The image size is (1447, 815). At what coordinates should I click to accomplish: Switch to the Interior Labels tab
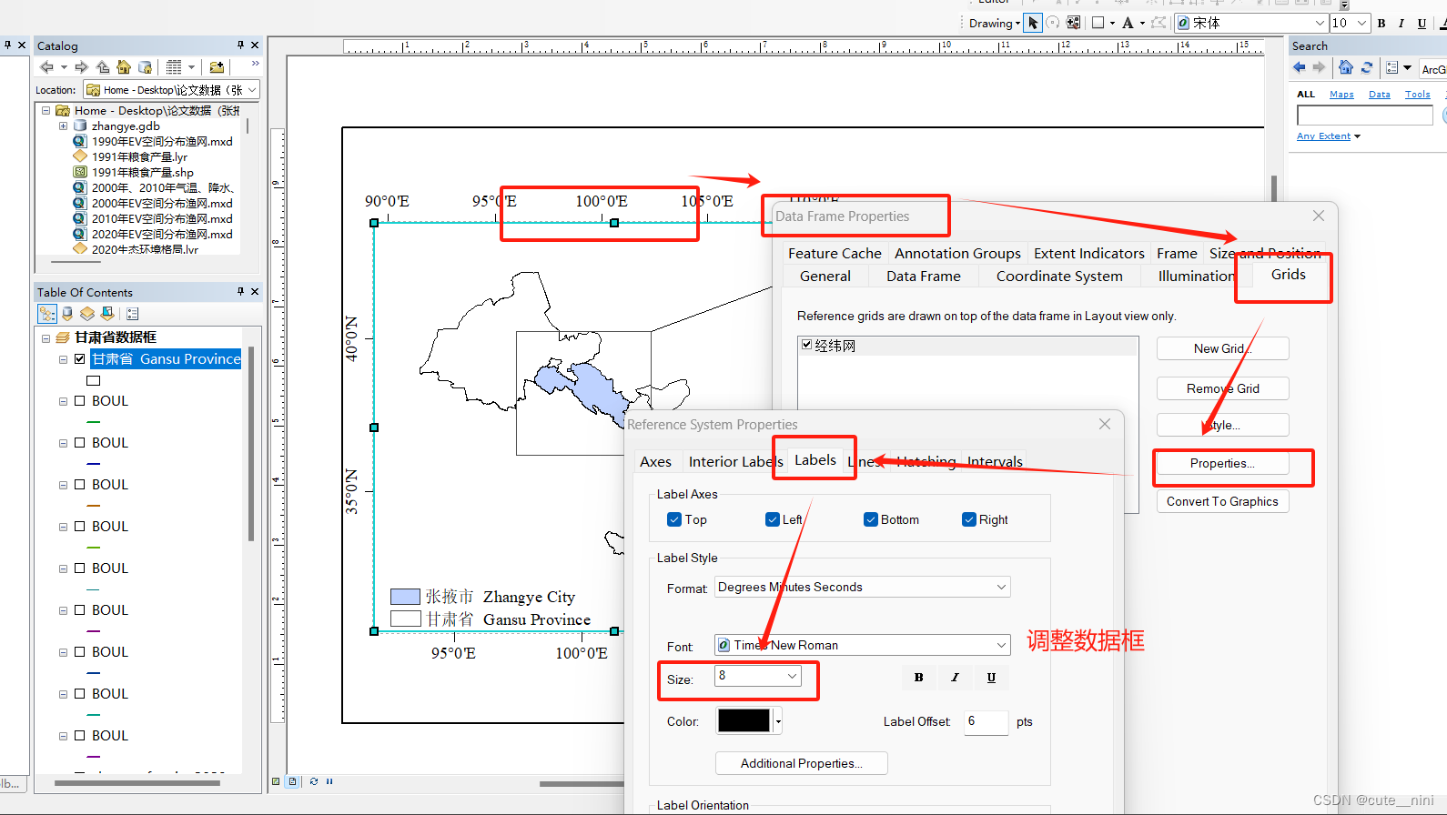[x=735, y=461]
